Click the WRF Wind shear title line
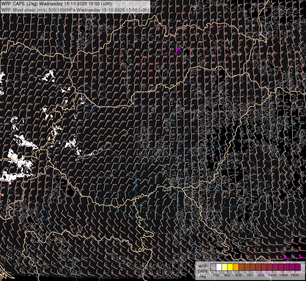 point(75,10)
